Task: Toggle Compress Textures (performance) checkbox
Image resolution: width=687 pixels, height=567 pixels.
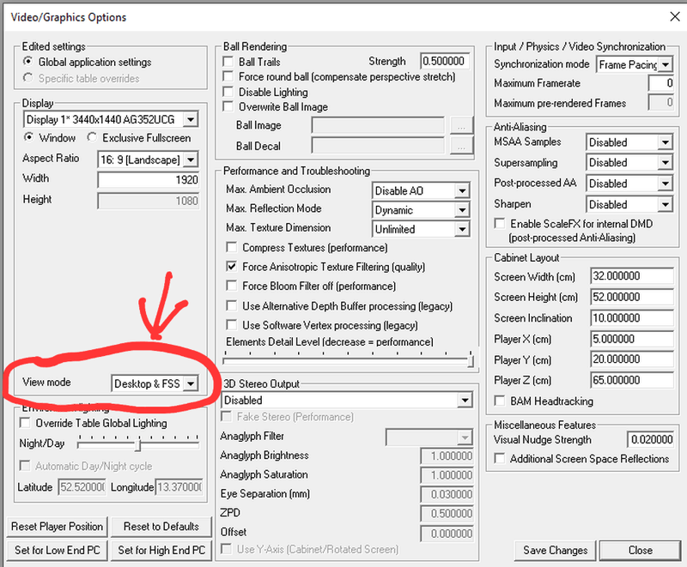Action: point(232,248)
